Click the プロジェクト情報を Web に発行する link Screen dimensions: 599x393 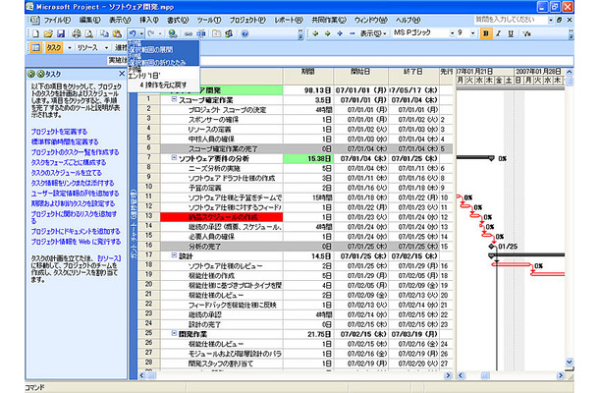(x=76, y=242)
